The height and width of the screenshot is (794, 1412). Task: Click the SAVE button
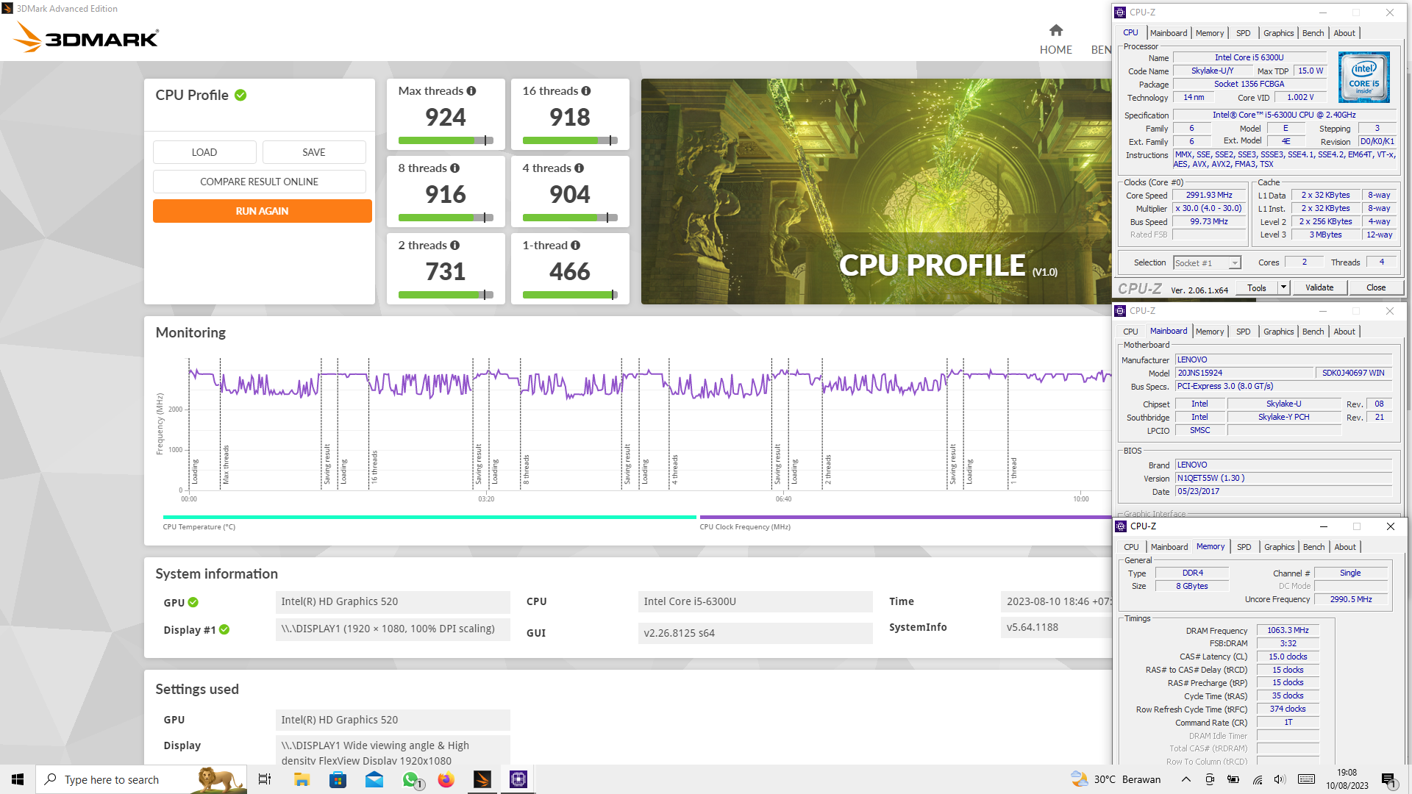314,152
